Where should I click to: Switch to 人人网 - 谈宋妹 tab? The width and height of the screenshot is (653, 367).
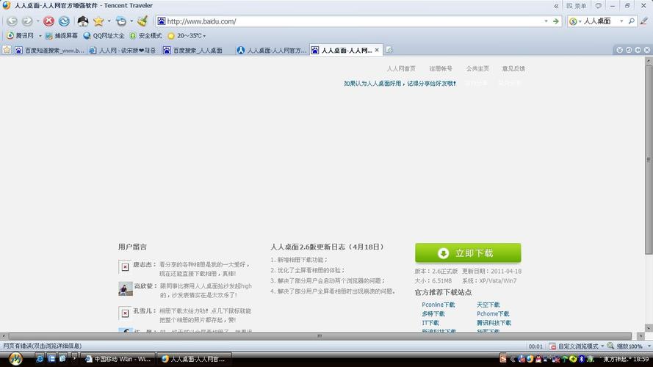click(123, 51)
